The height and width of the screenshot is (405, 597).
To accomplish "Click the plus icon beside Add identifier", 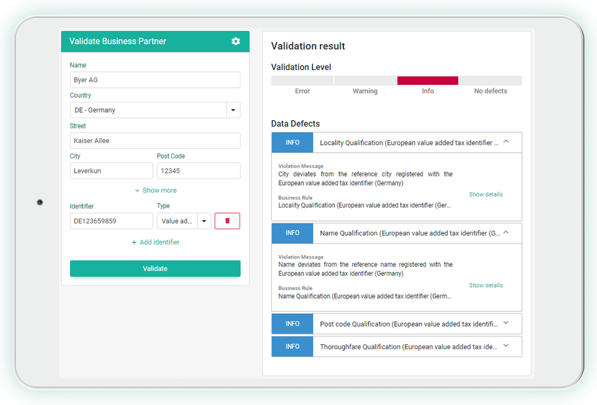I will point(134,242).
